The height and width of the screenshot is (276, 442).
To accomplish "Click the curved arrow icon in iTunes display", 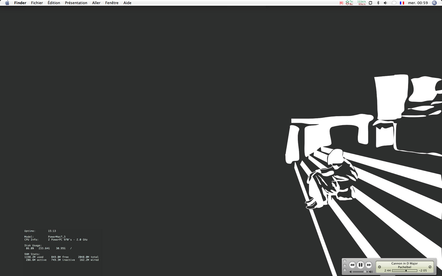I will coord(430,267).
